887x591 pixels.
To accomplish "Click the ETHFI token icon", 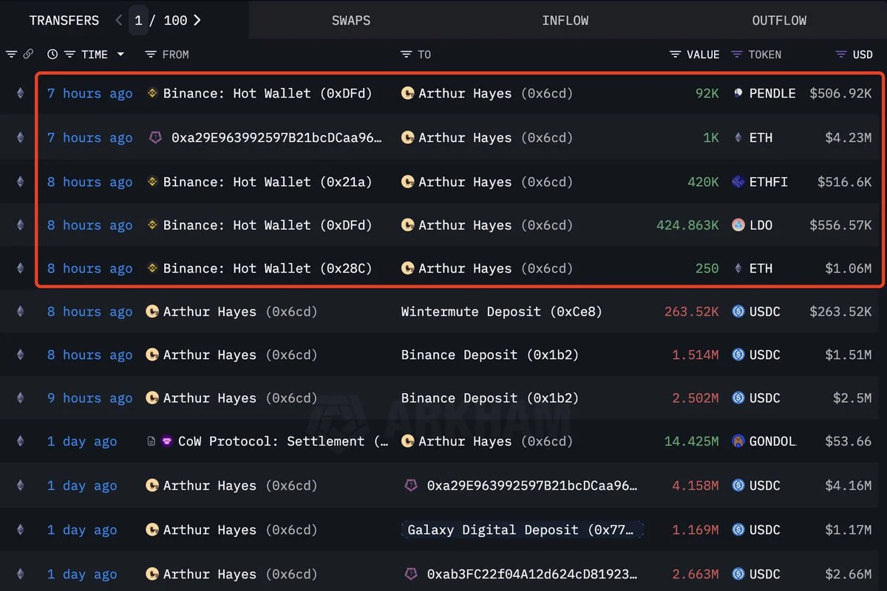I will pyautogui.click(x=738, y=182).
